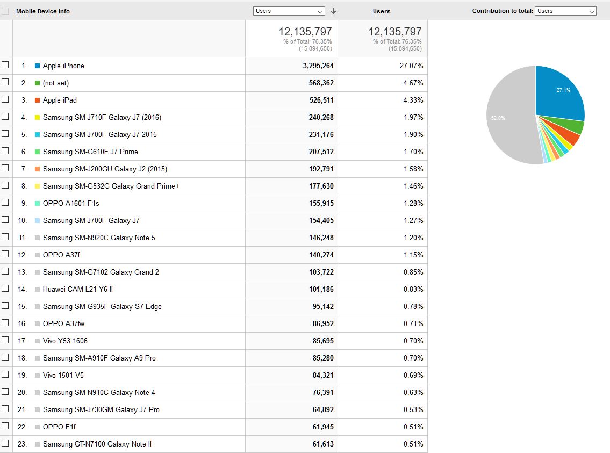610x453 pixels.
Task: Click the users value 526,511
Action: pos(321,100)
